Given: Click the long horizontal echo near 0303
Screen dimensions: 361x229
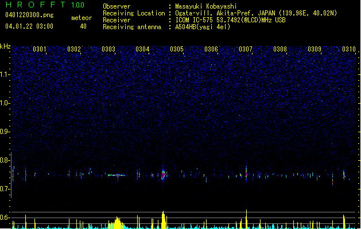Looking at the screenshot, I should tap(117, 175).
